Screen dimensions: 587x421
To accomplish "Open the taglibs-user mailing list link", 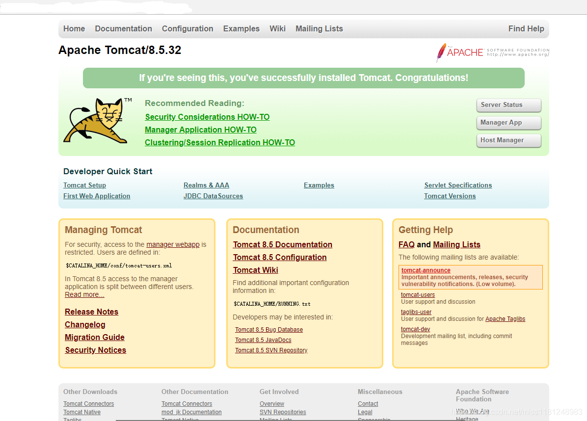I will pos(416,312).
